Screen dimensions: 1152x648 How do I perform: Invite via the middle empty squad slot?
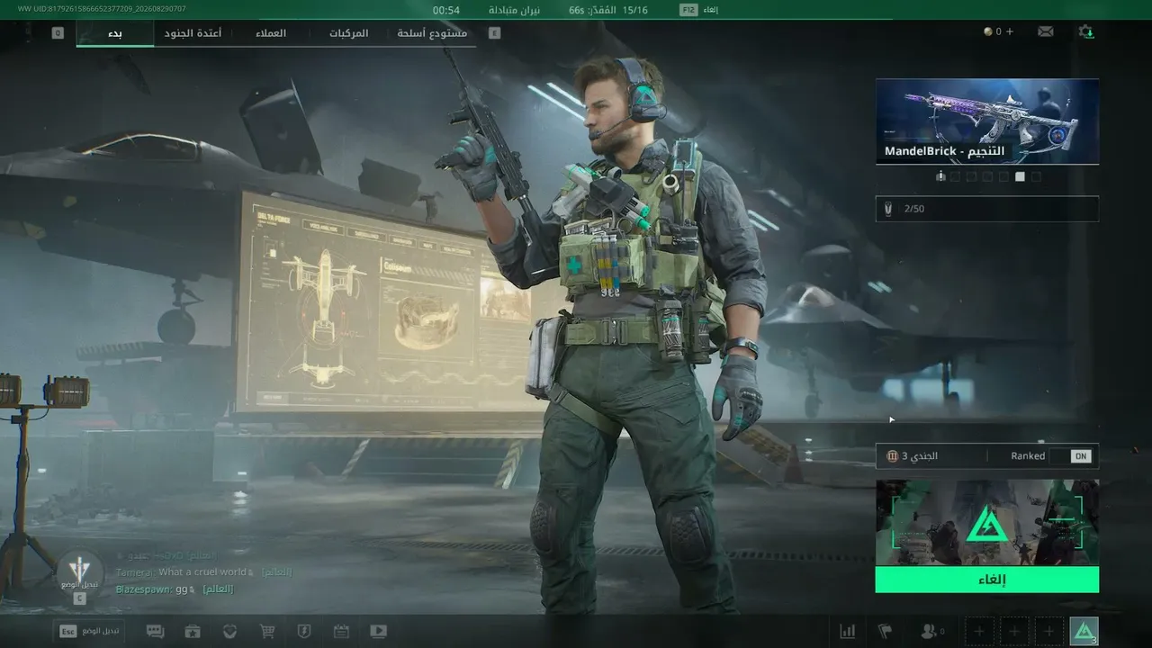point(1014,631)
